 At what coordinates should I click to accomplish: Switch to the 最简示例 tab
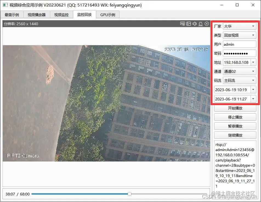coord(12,15)
